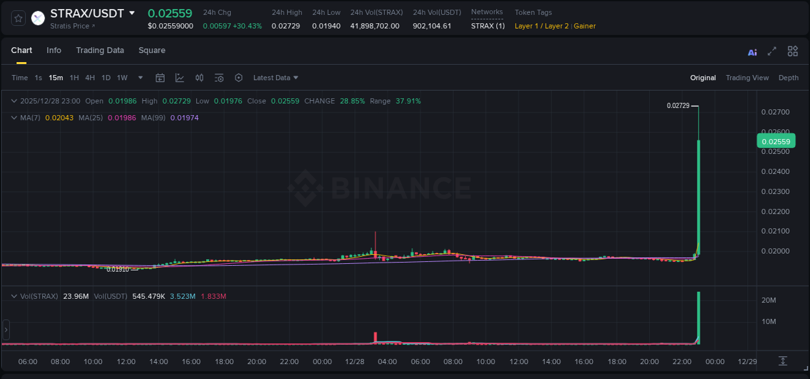810x379 pixels.
Task: Open the chart style selector icon
Action: (179, 78)
